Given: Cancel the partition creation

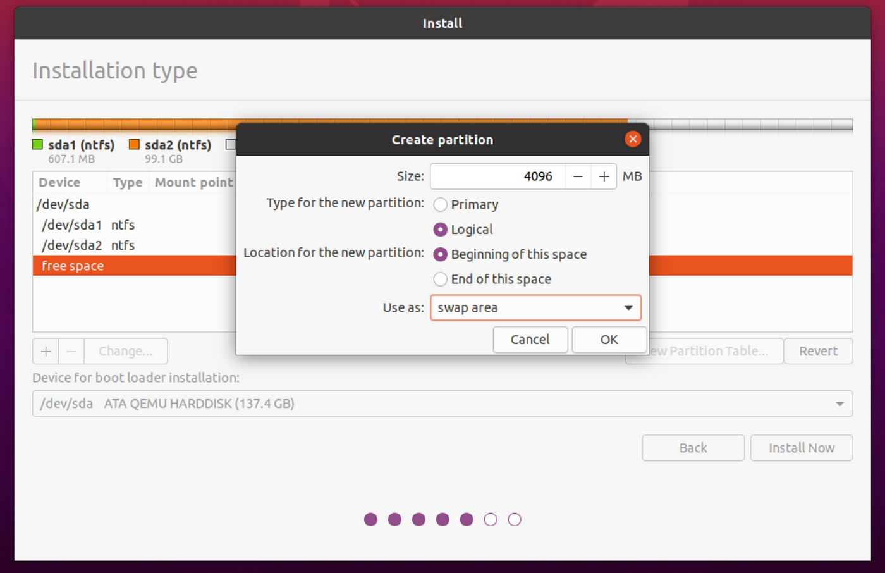Looking at the screenshot, I should pyautogui.click(x=530, y=340).
